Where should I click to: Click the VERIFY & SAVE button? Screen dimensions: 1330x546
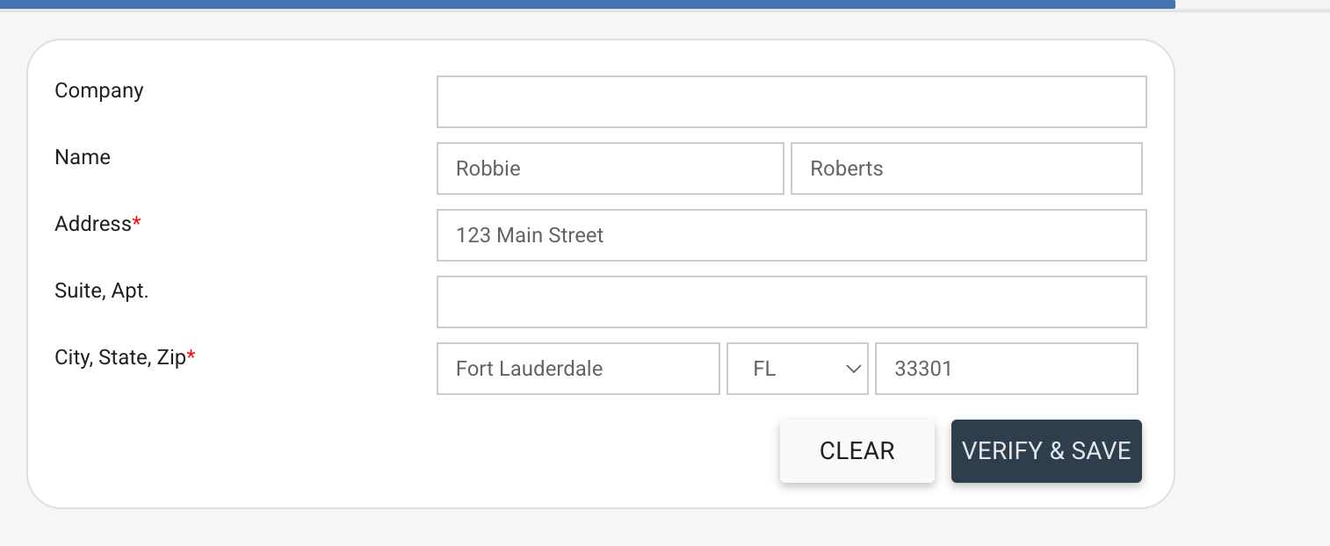point(1045,451)
